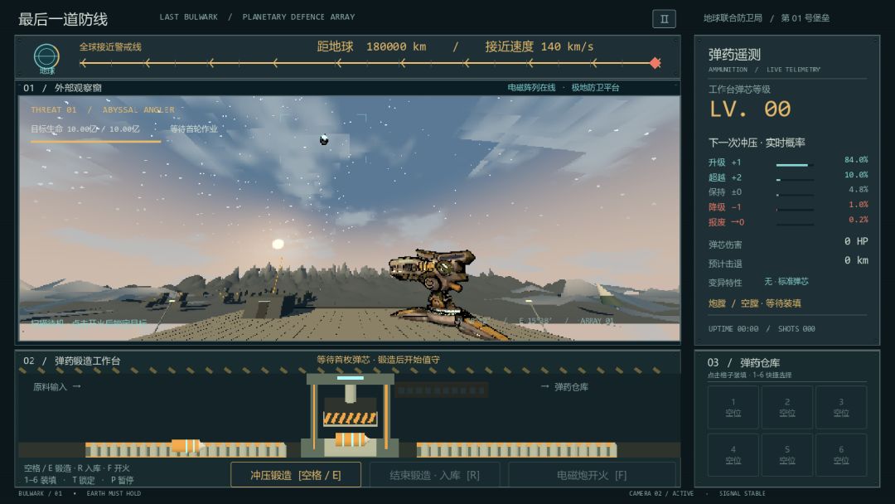The height and width of the screenshot is (504, 895).
Task: Click the forging press machine
Action: (350, 415)
